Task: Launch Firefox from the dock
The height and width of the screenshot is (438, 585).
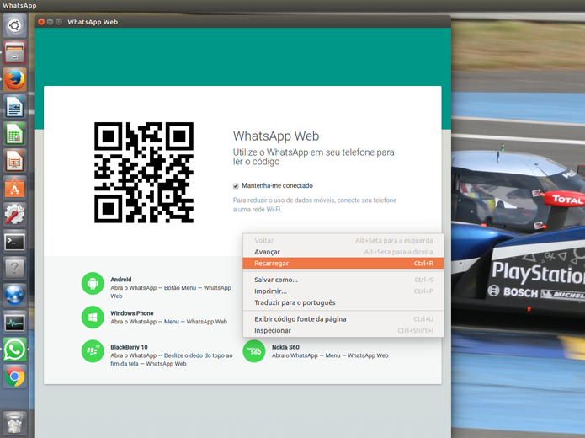Action: [14, 79]
